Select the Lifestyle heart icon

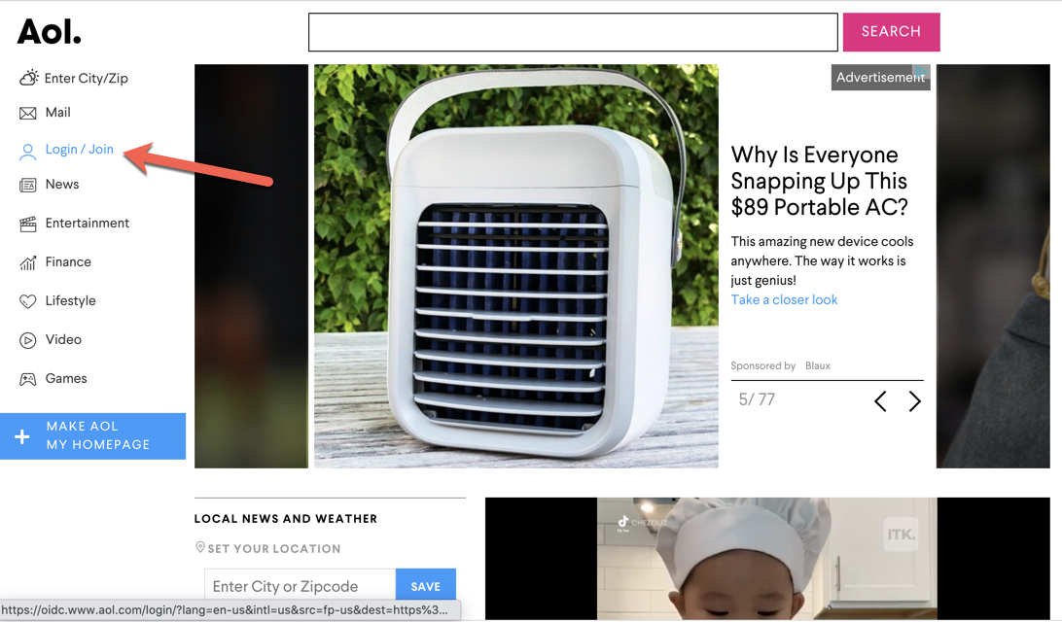(28, 301)
